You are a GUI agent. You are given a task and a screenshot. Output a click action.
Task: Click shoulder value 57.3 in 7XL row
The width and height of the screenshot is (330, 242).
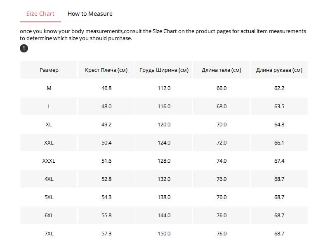pos(106,233)
